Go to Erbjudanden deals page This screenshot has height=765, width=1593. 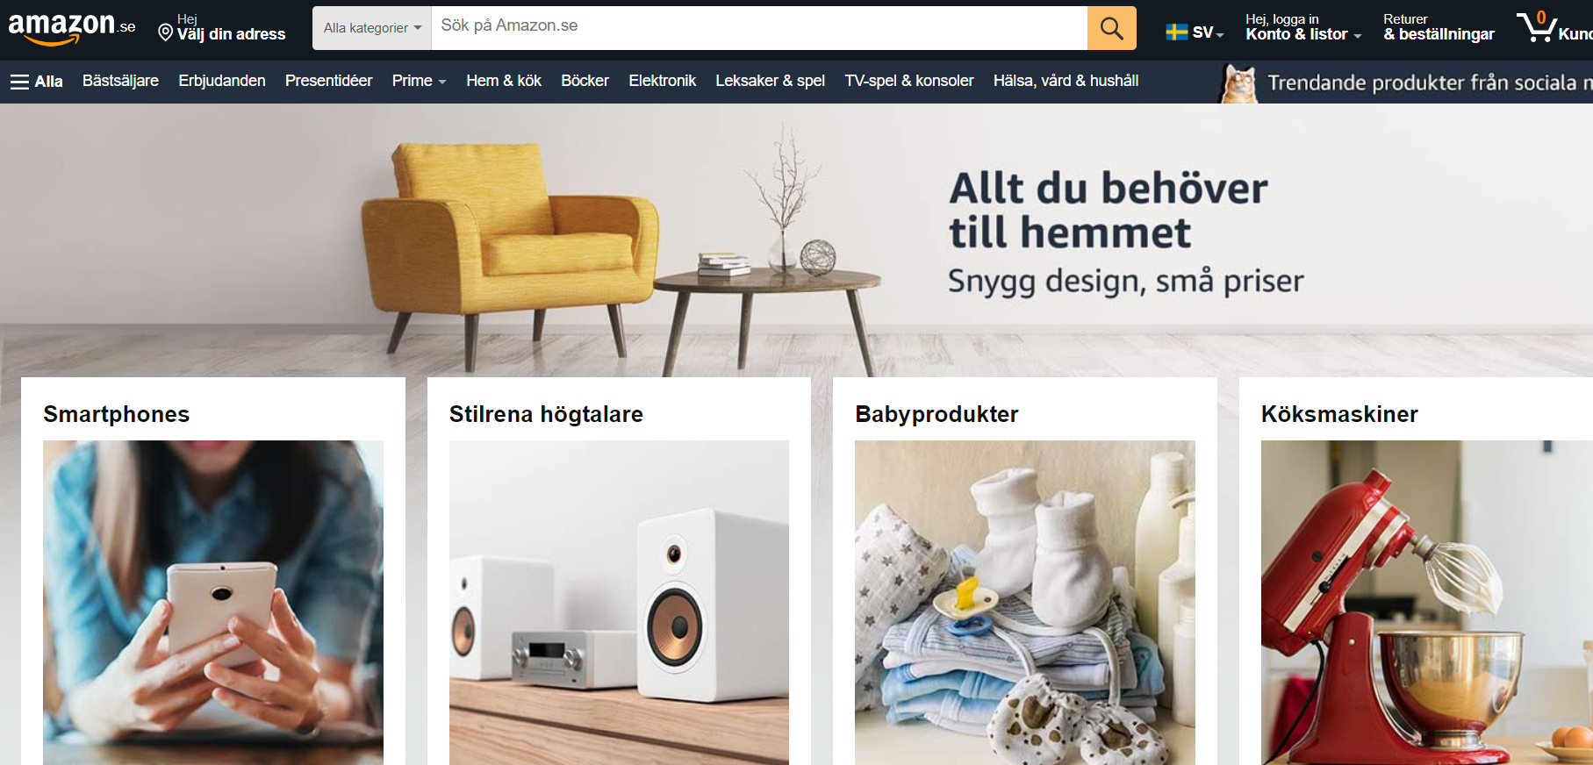coord(222,81)
